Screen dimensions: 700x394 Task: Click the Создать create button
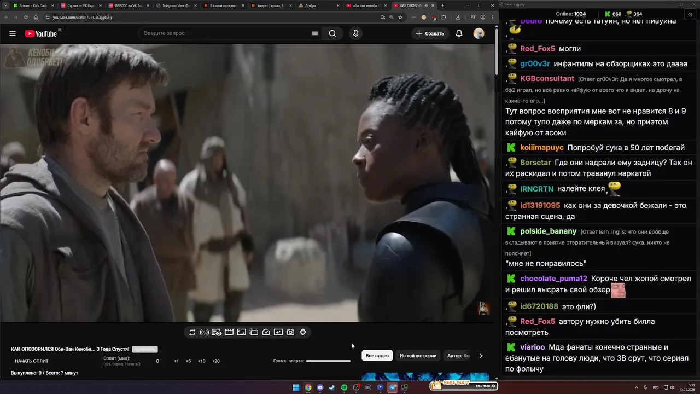click(x=430, y=33)
